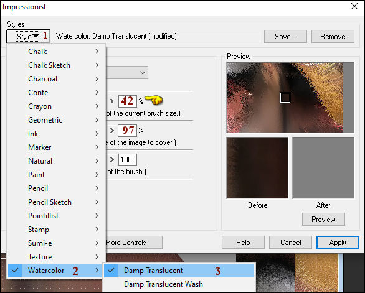Choose the Marker style category
365x293 pixels.
click(56, 147)
